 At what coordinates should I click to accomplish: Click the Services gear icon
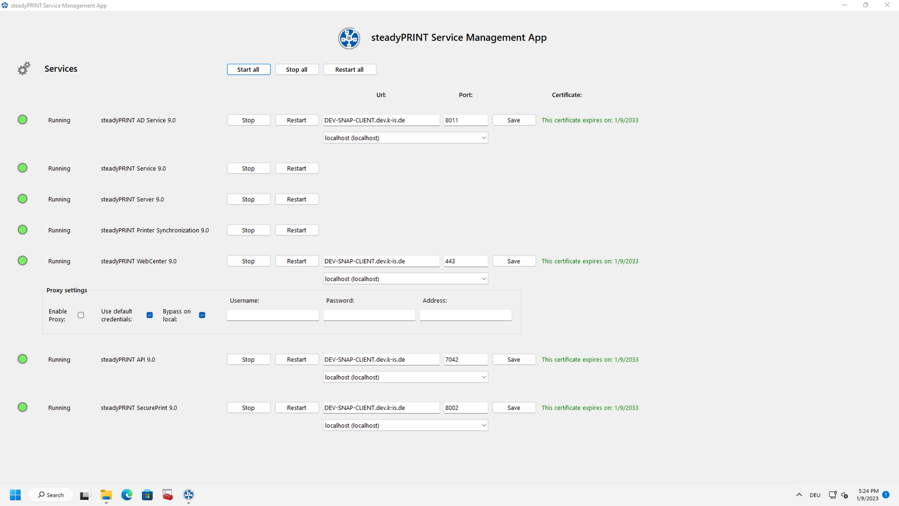24,69
